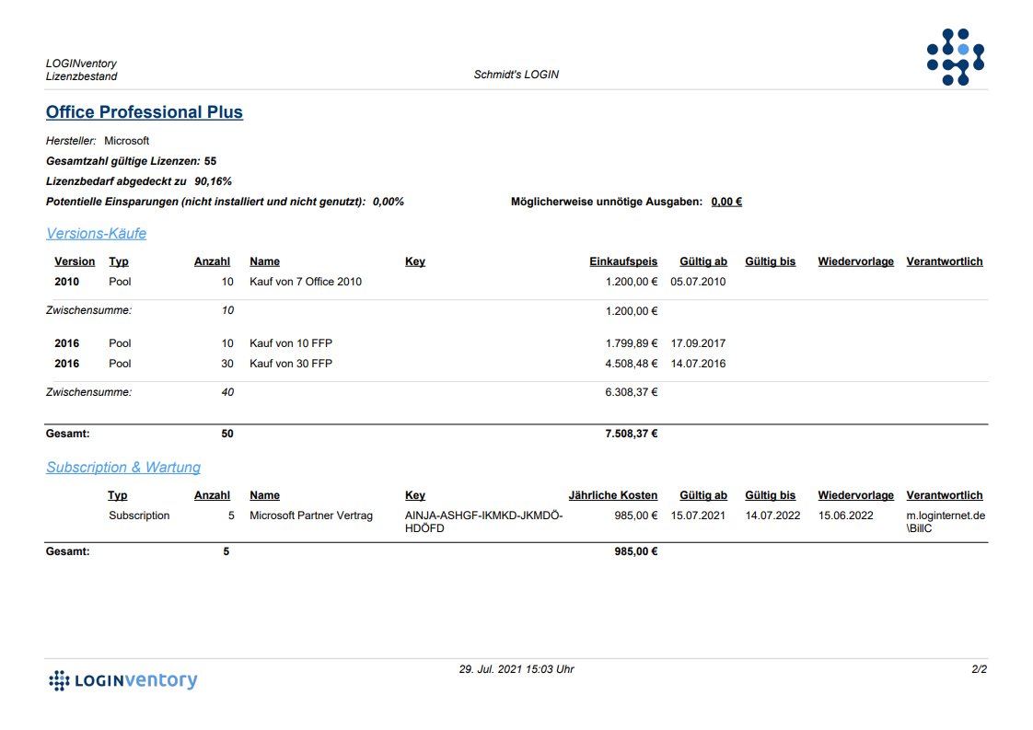Click the Gültig ab date 15.07.2021
This screenshot has width=1033, height=730.
pyautogui.click(x=698, y=516)
